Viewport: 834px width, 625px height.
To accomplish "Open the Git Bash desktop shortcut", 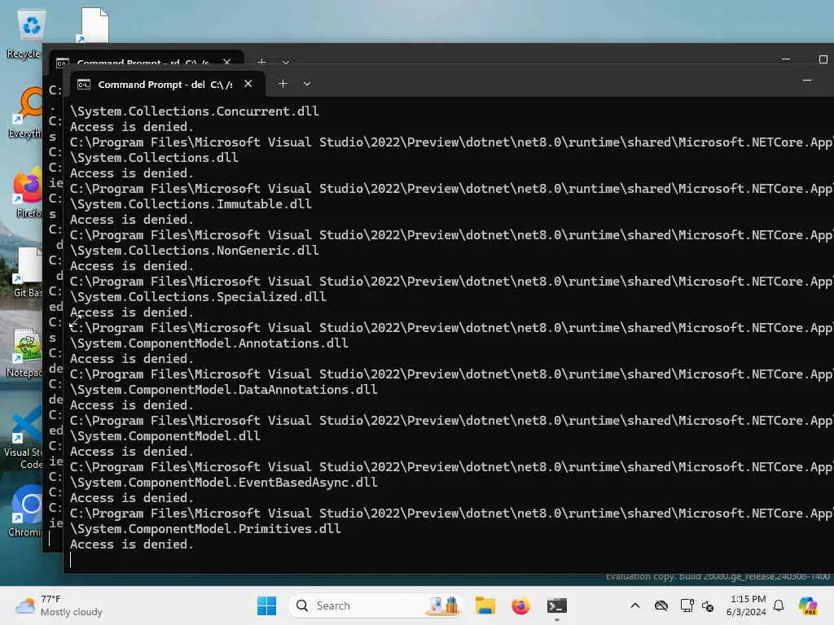I will click(x=28, y=272).
